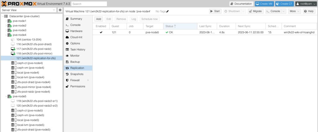Click the win2k22-wiki-of-hoanghd comment cell
The image size is (318, 132).
(x=299, y=32)
